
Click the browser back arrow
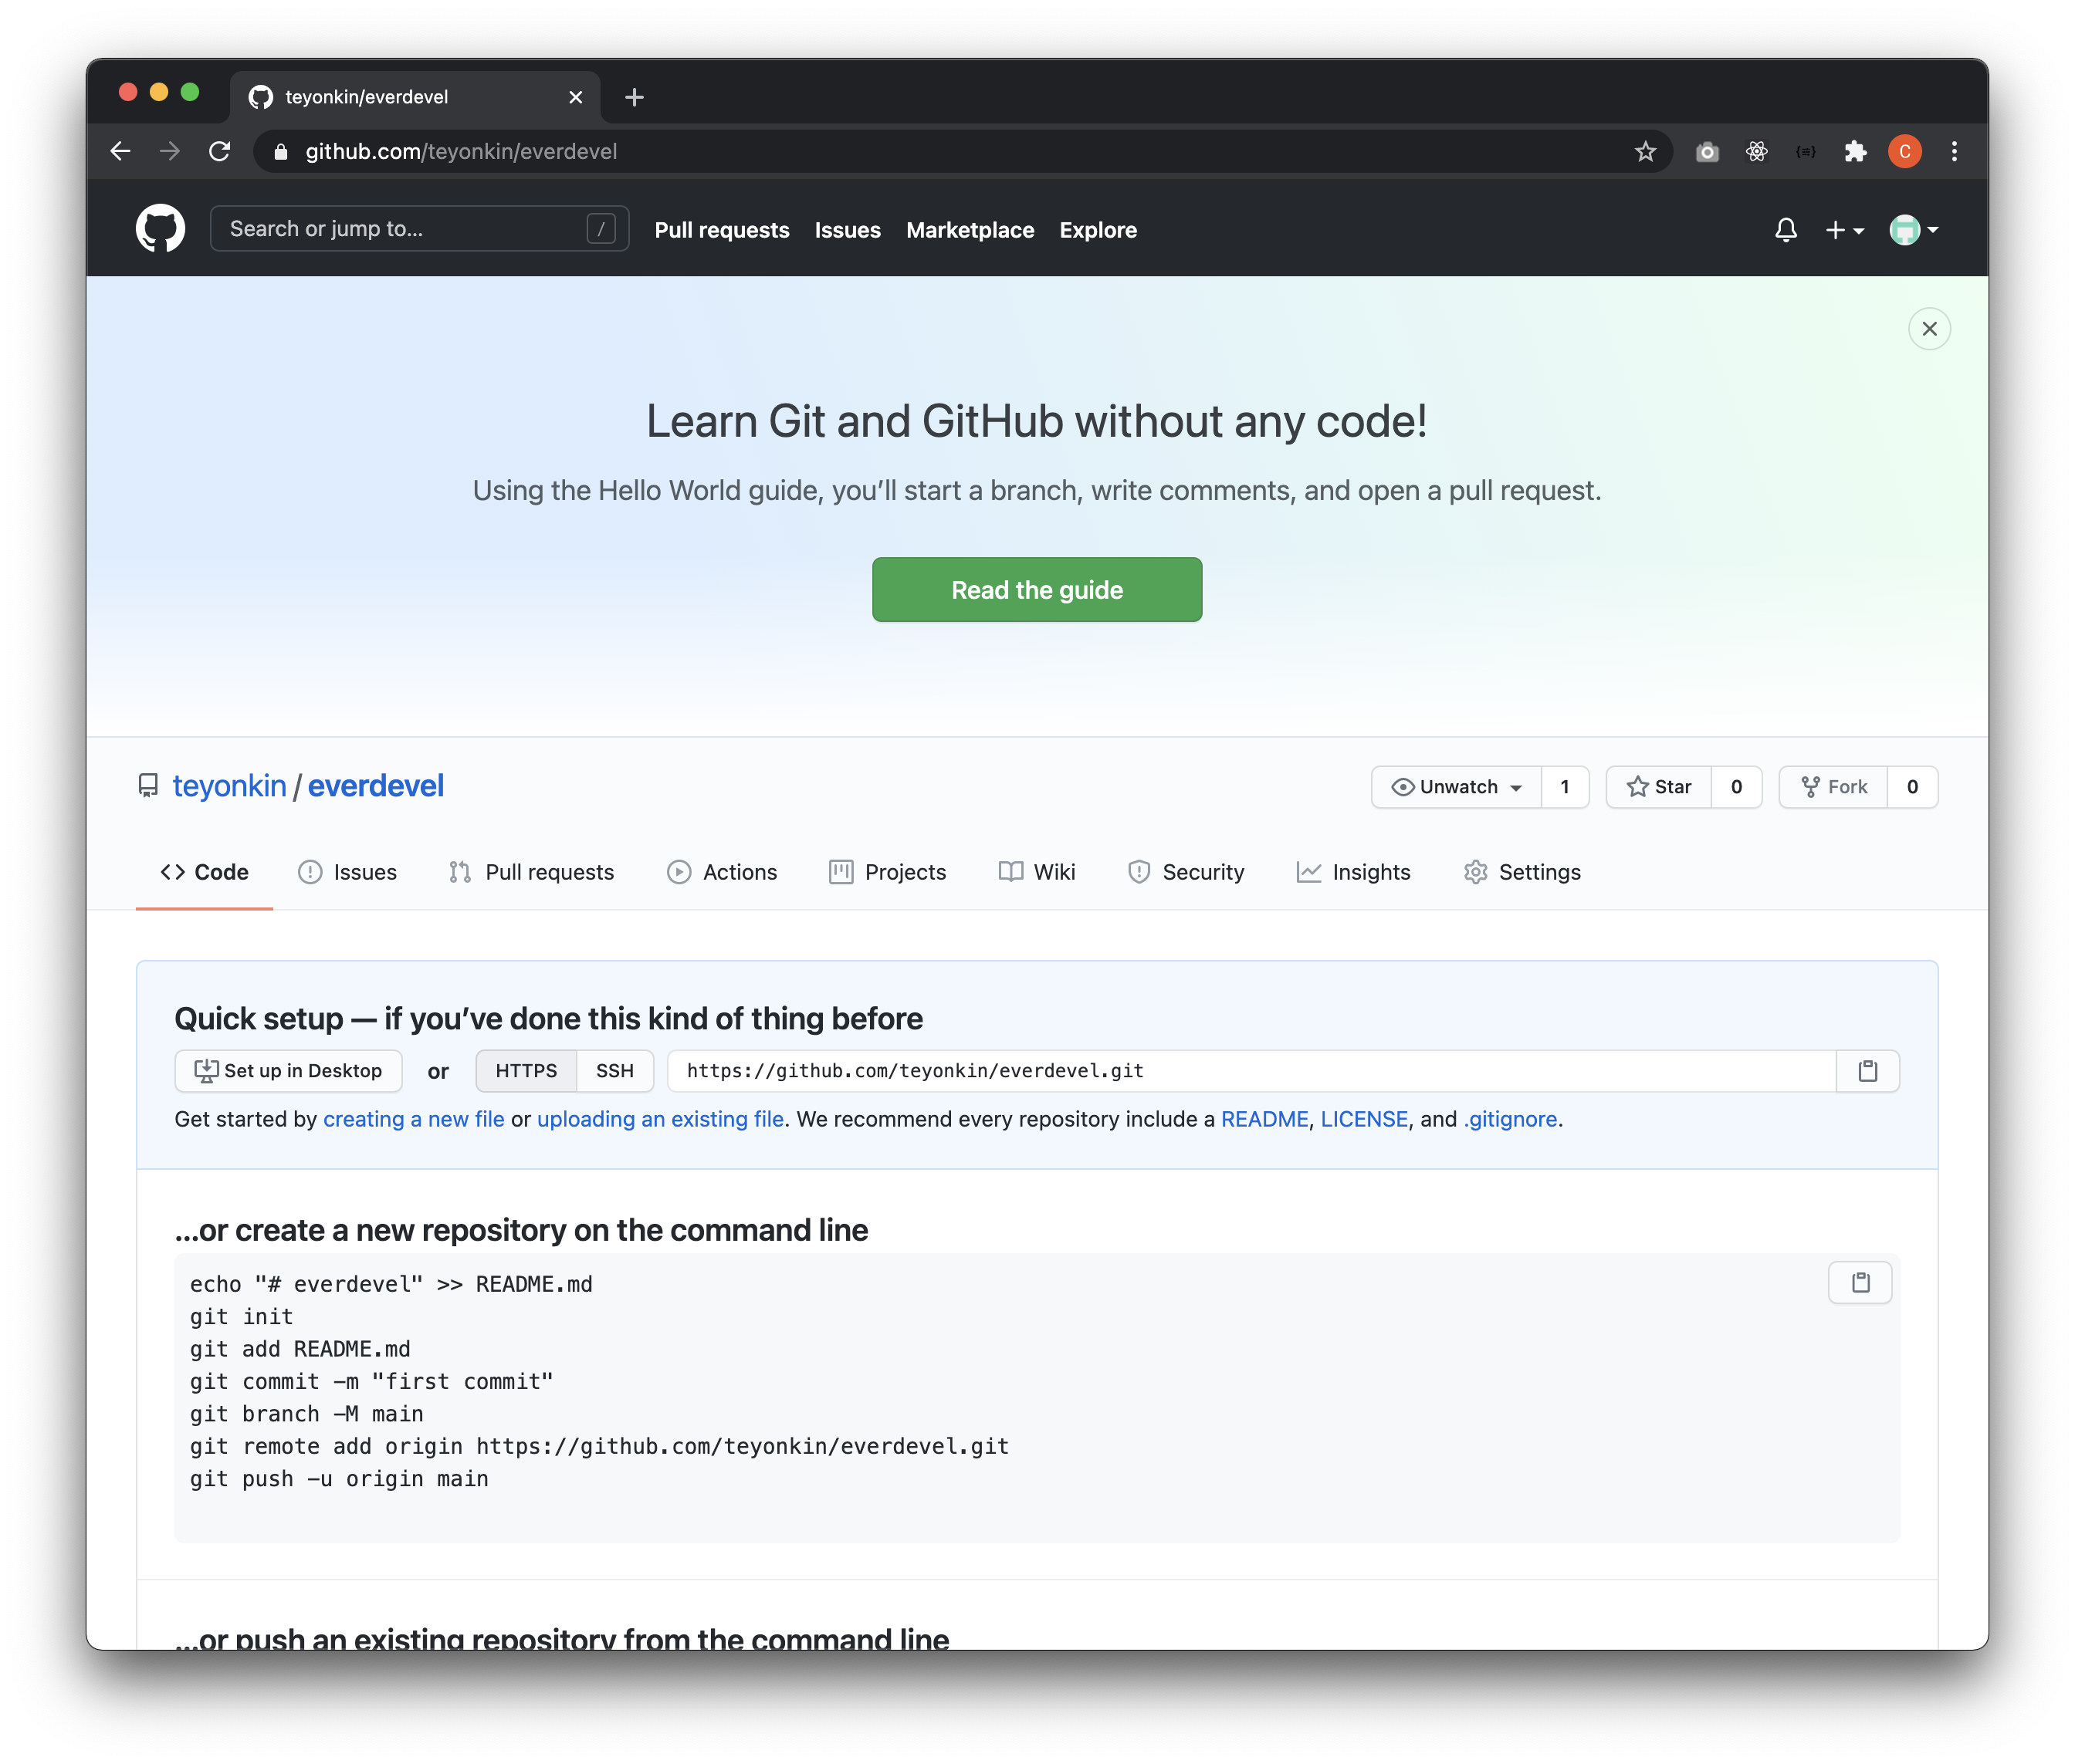pyautogui.click(x=121, y=151)
